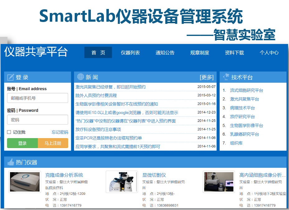Click the 忘记密码 link

[60, 132]
